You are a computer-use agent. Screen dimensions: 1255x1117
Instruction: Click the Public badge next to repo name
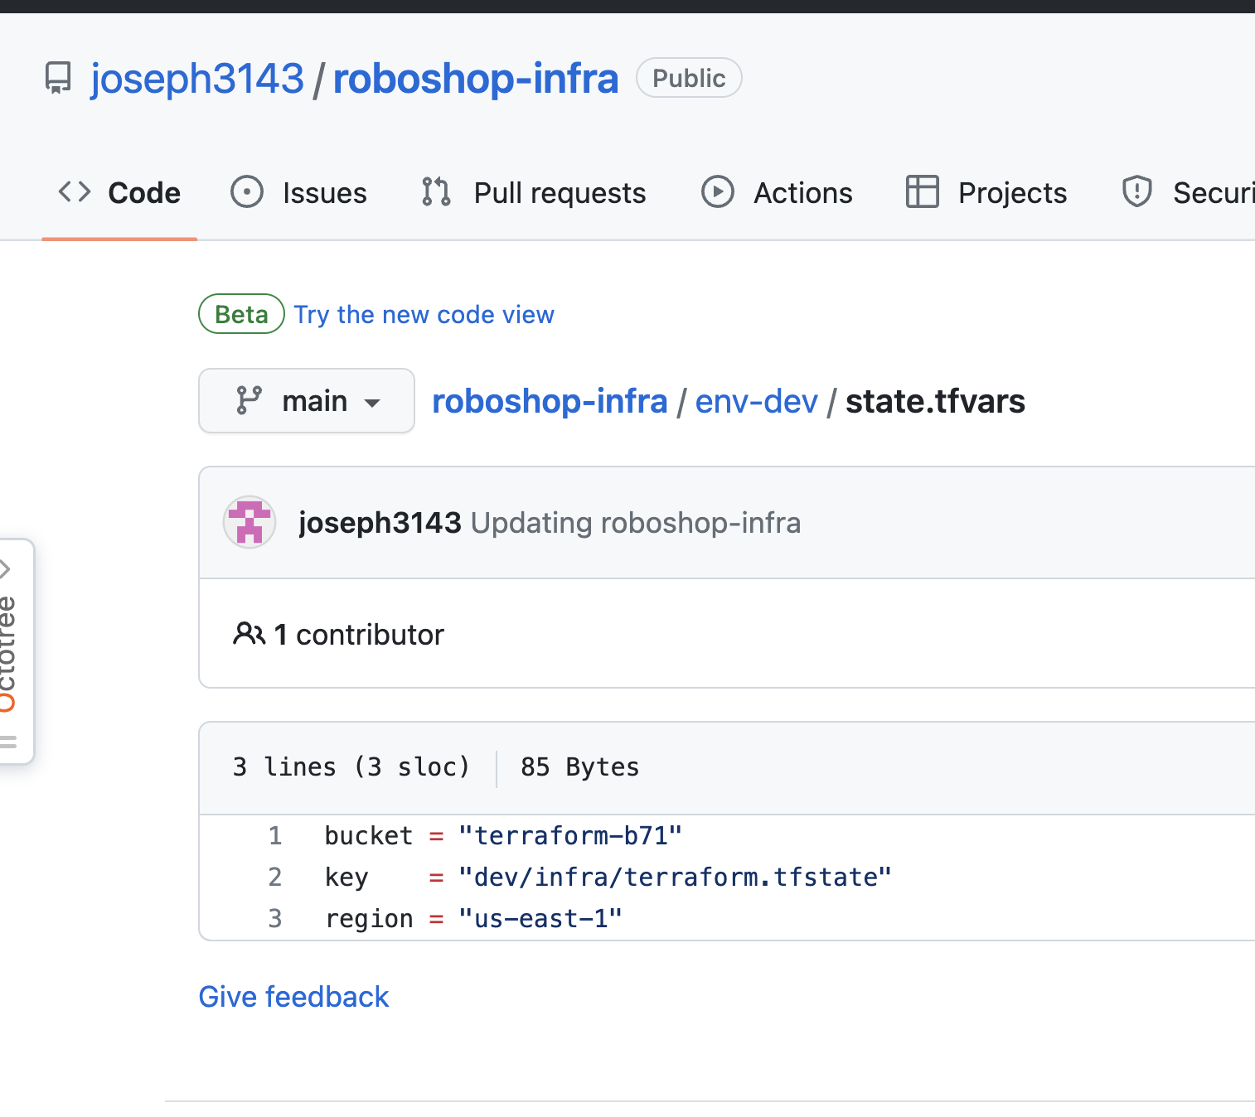tap(688, 78)
